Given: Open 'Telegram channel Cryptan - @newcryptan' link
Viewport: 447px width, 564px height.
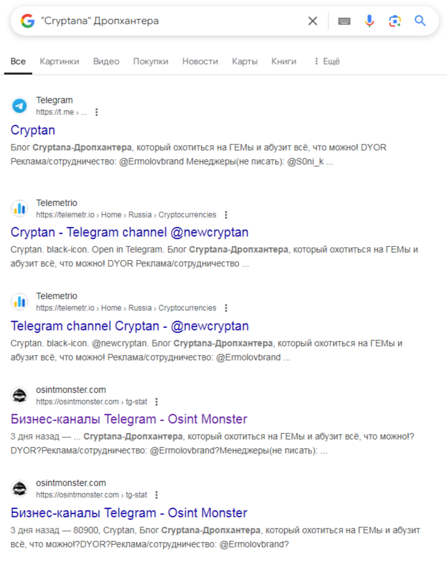Looking at the screenshot, I should 129,326.
